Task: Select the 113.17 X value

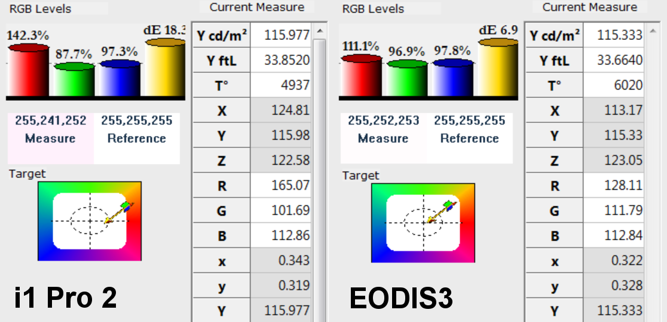Action: pyautogui.click(x=614, y=110)
